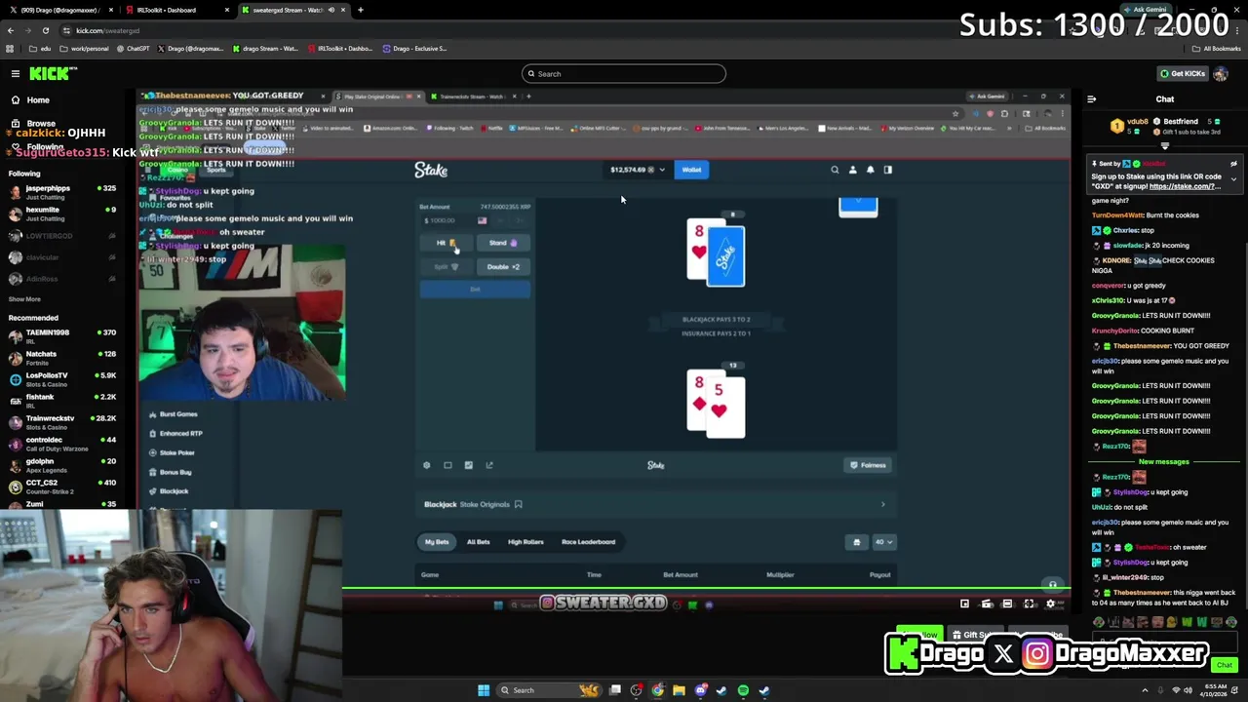The image size is (1248, 702).
Task: Go back in the browser
Action: (11, 30)
